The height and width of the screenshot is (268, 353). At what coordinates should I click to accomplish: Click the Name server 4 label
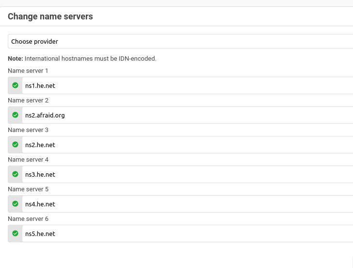[x=28, y=160]
